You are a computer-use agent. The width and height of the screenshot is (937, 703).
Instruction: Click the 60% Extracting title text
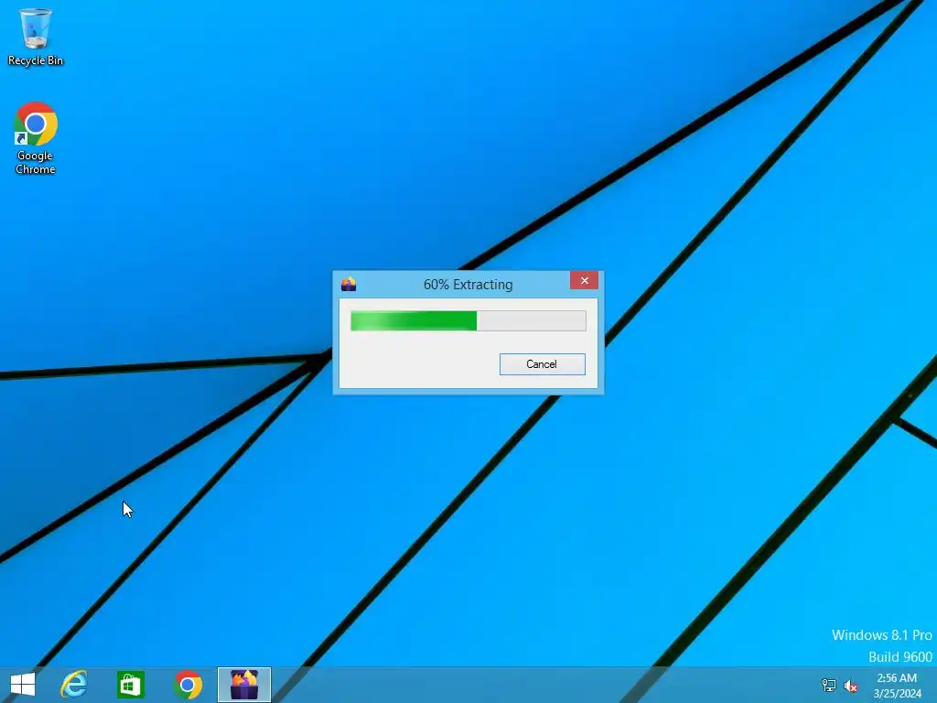coord(468,285)
